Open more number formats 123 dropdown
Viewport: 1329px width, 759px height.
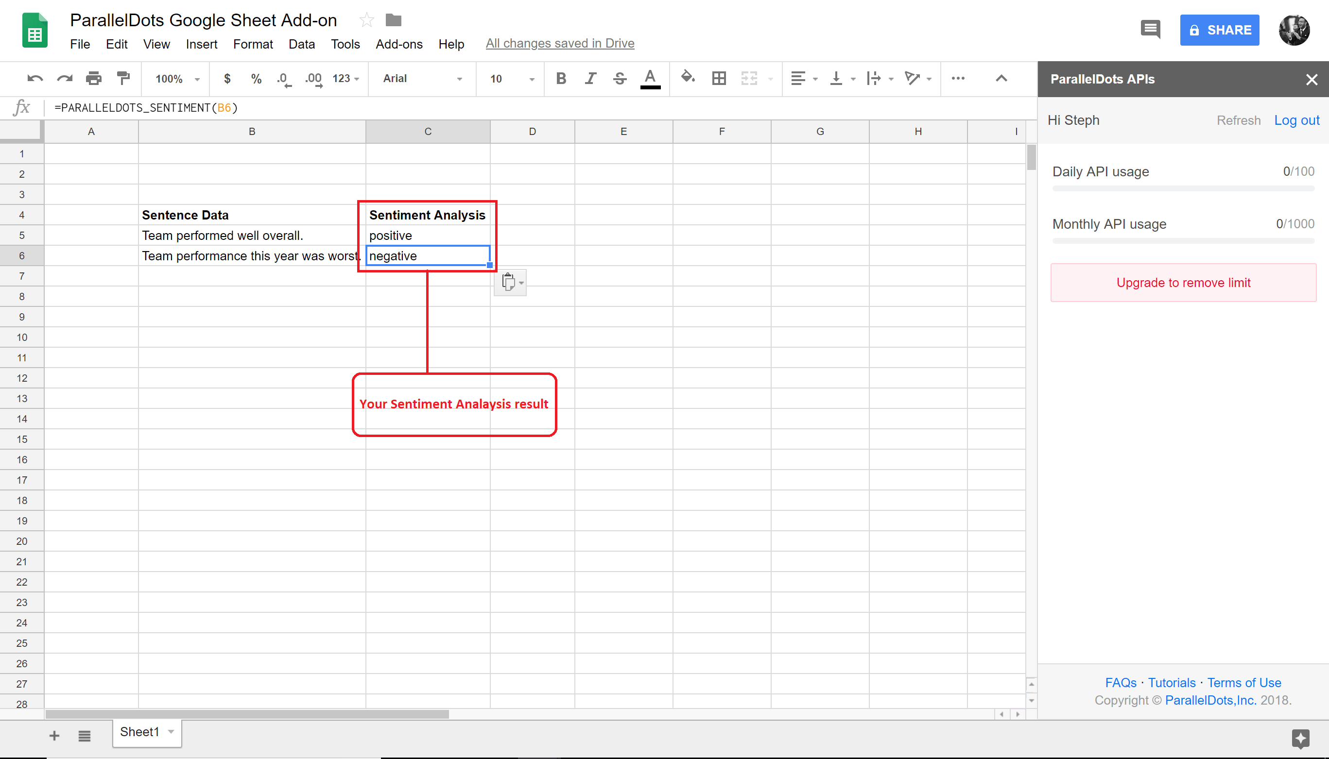346,79
